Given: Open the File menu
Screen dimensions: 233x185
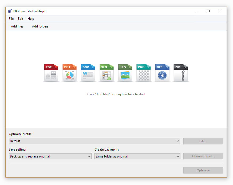Looking at the screenshot, I should click(x=11, y=19).
